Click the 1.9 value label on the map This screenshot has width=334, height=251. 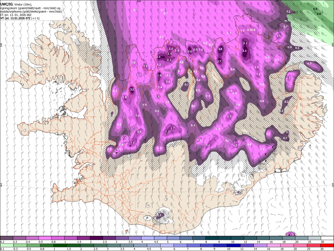(124, 97)
